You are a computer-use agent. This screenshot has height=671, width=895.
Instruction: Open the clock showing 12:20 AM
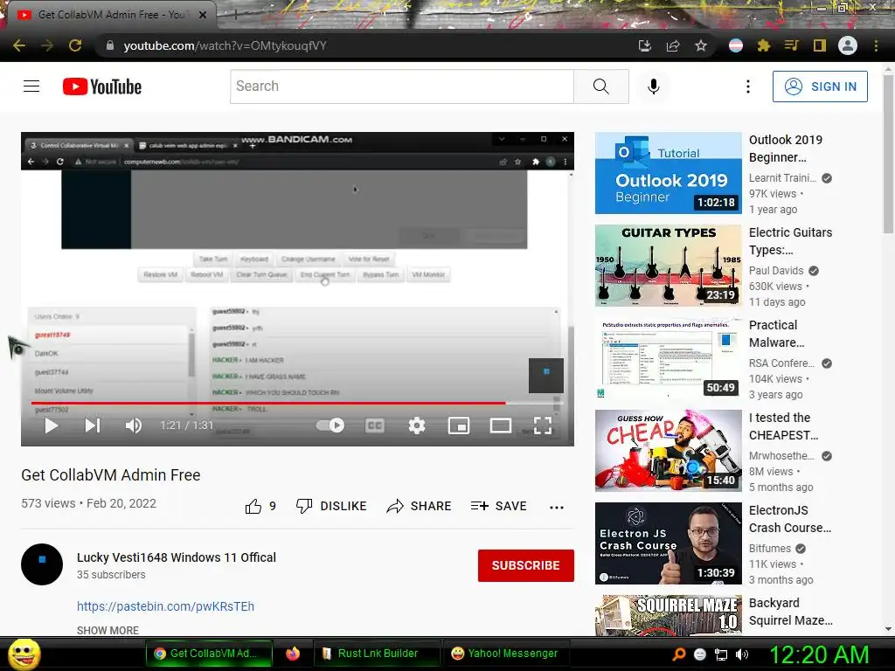[819, 654]
